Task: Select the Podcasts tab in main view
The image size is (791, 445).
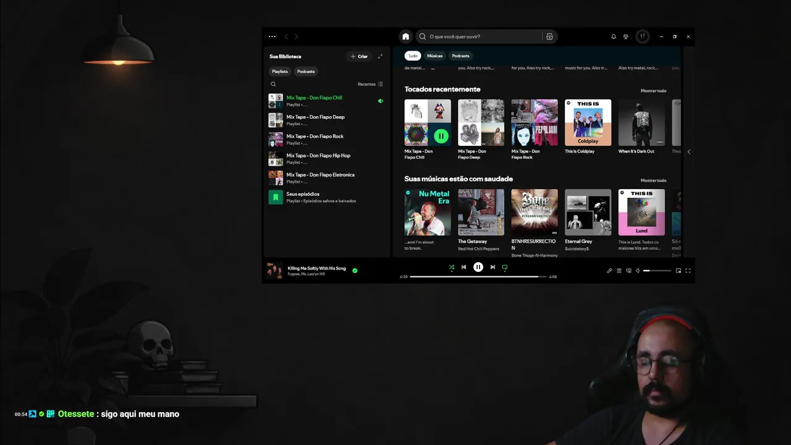Action: (x=460, y=56)
